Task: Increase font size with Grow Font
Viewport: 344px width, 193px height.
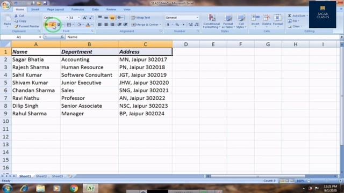Action: coord(84,18)
